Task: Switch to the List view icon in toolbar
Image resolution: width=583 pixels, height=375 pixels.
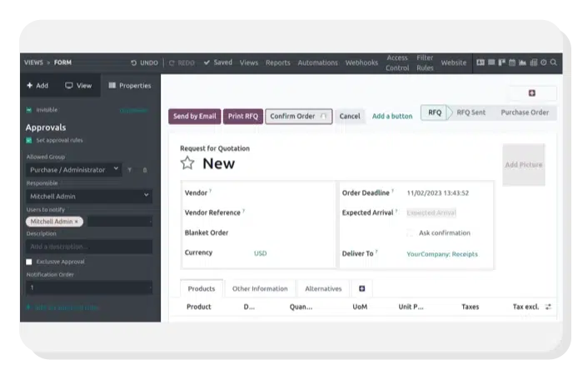Action: pyautogui.click(x=491, y=62)
